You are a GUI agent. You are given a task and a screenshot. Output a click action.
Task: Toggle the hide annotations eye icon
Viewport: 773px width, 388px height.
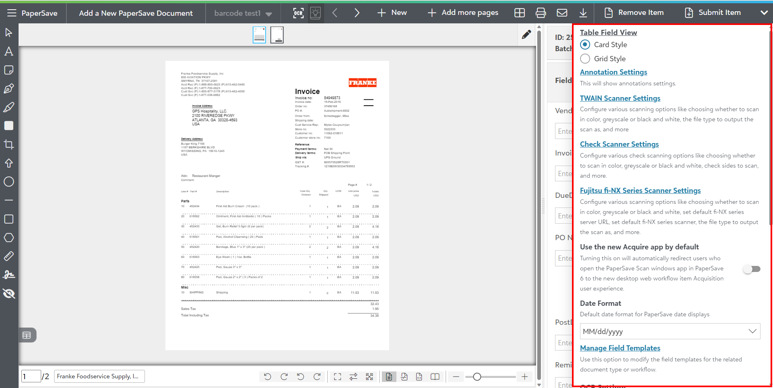(x=9, y=294)
